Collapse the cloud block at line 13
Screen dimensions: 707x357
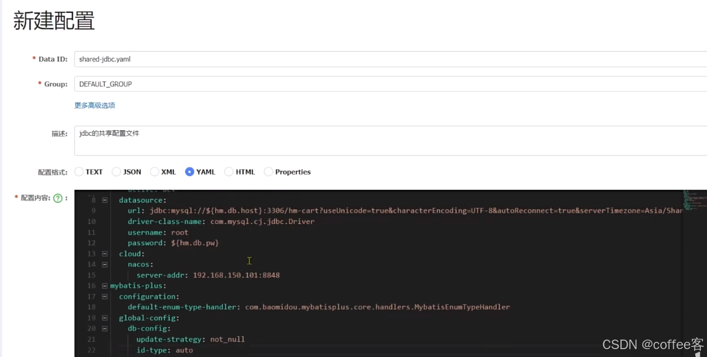[x=105, y=254]
